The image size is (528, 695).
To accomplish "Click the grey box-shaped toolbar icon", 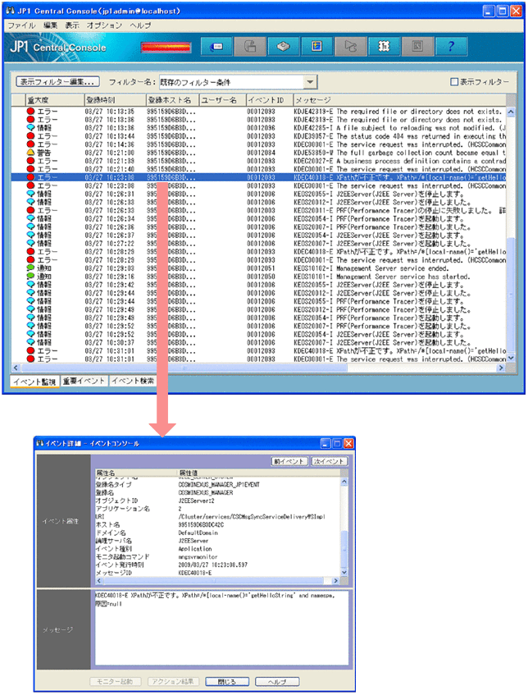I will pos(284,47).
